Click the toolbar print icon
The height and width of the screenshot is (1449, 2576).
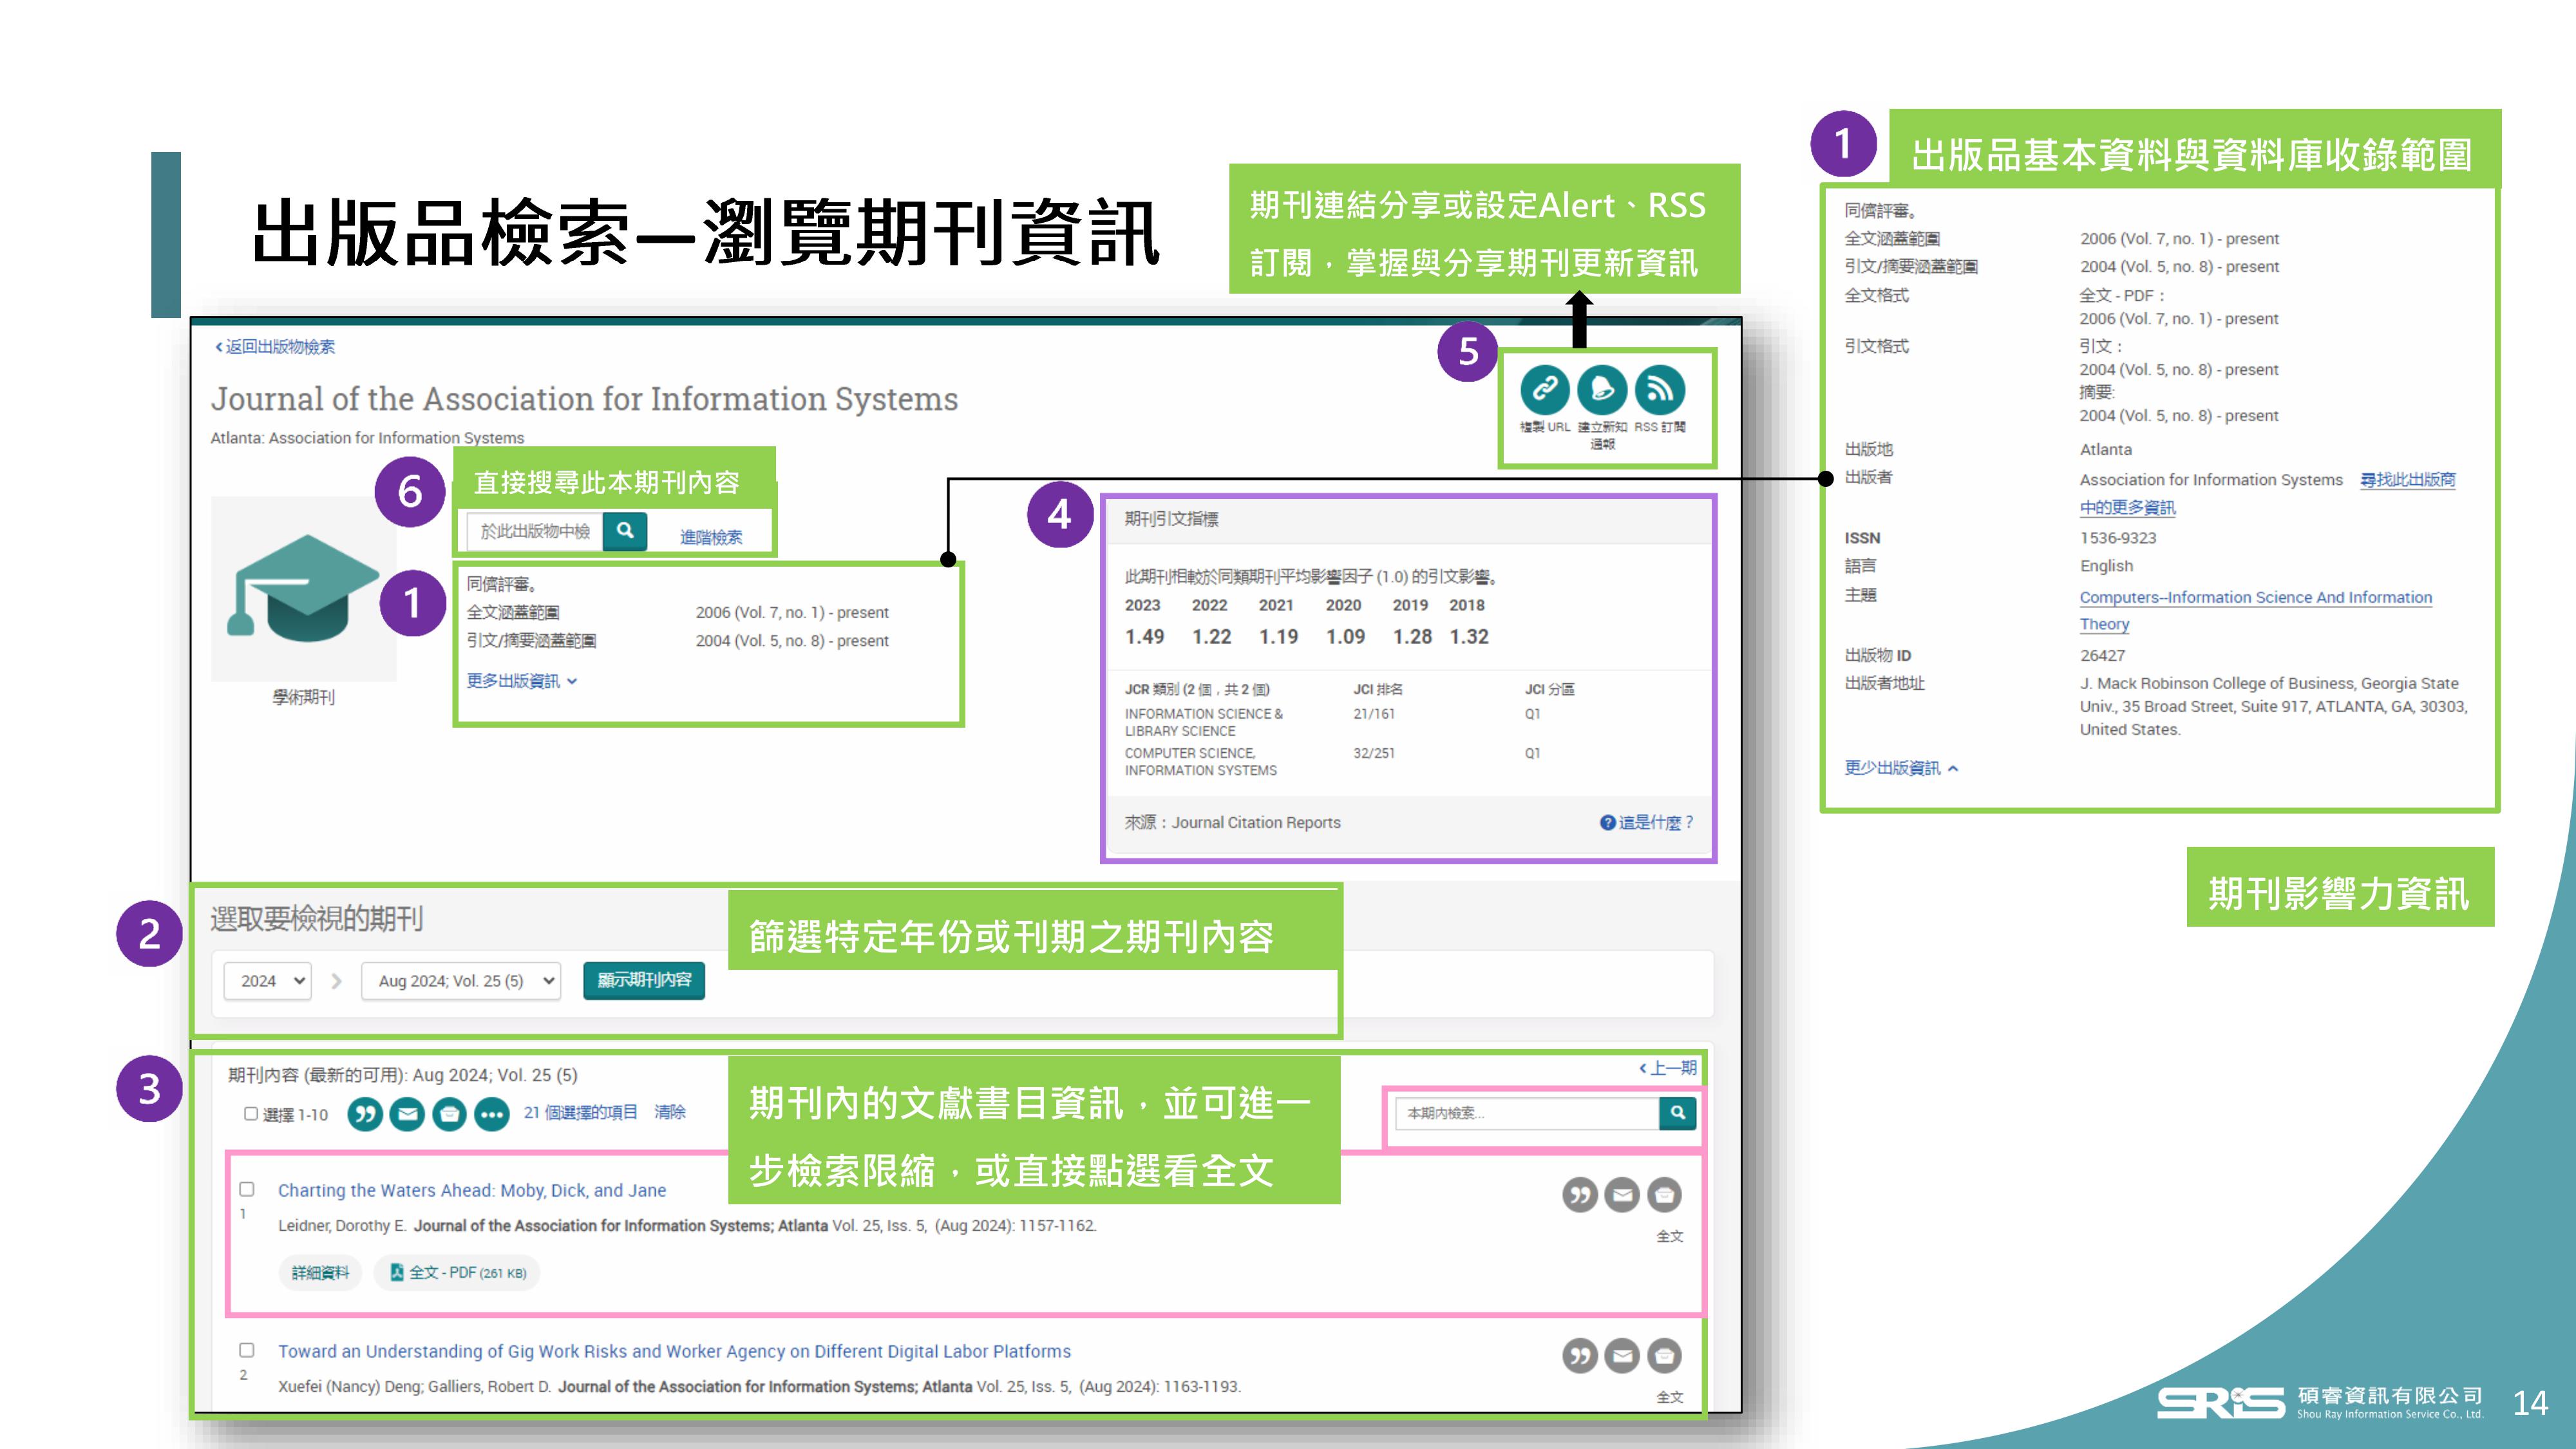click(450, 1113)
